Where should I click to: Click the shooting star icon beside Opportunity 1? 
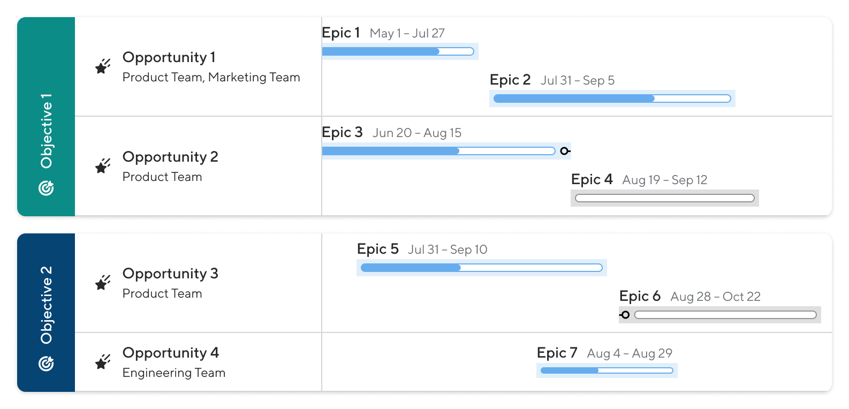(103, 66)
